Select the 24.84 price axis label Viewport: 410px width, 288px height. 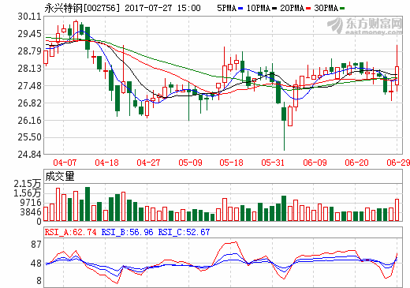coord(29,155)
